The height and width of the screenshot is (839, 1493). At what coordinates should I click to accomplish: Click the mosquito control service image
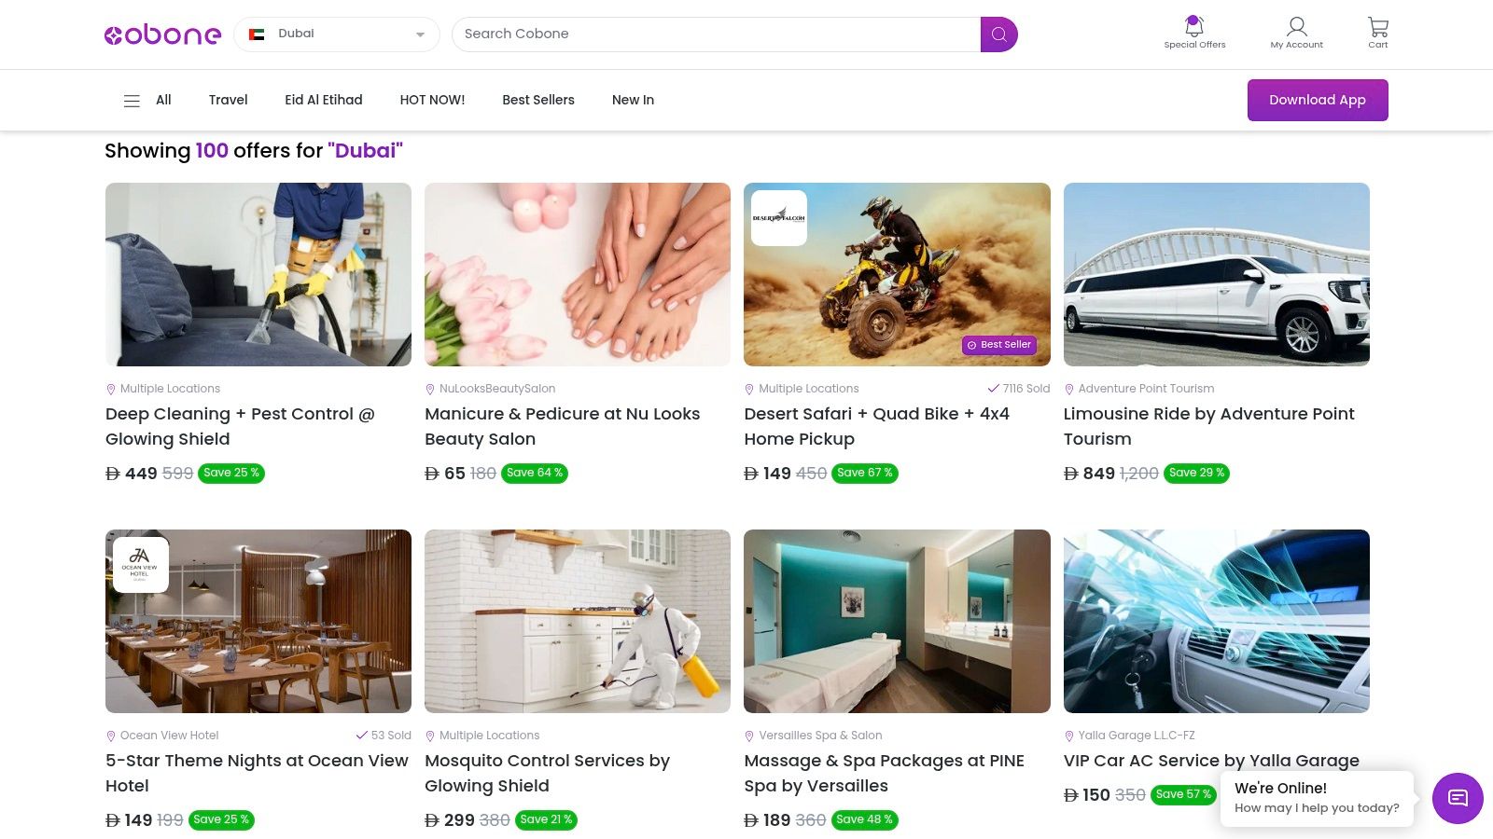coord(578,622)
